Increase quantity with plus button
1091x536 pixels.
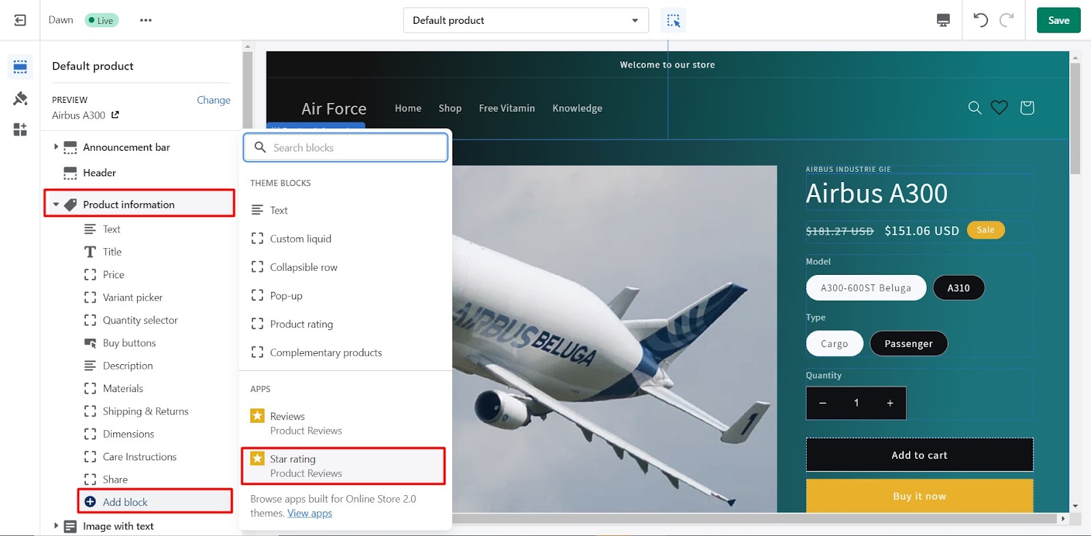[x=890, y=403]
